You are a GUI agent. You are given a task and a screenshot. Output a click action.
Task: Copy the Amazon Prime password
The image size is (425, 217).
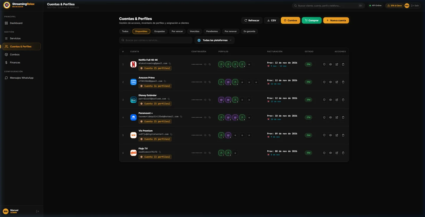click(x=210, y=82)
